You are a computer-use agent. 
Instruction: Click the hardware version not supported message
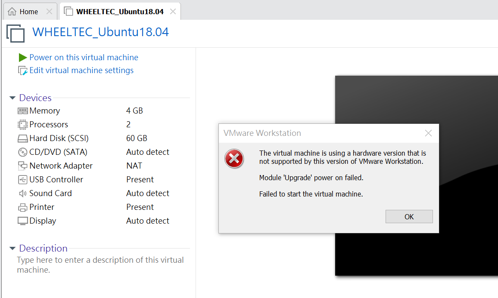click(342, 157)
